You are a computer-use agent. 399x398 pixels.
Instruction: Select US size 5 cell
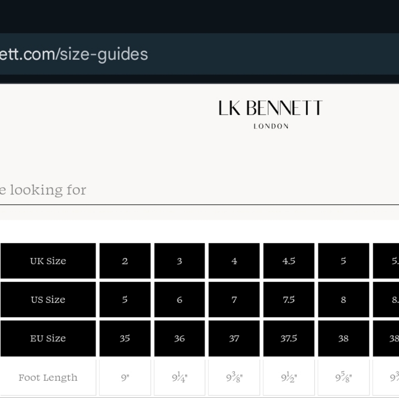pos(125,299)
